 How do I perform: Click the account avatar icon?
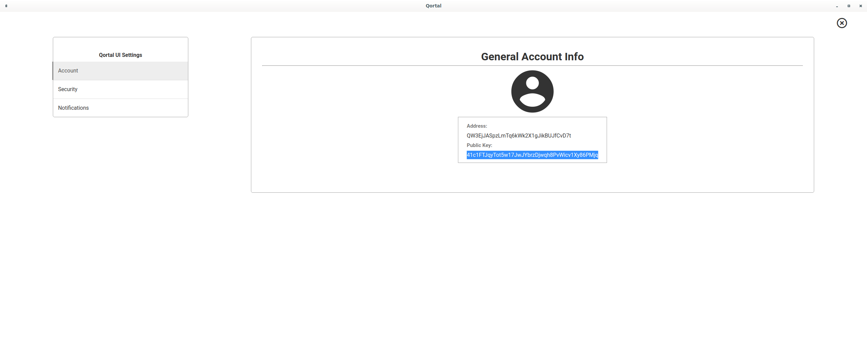click(x=532, y=91)
